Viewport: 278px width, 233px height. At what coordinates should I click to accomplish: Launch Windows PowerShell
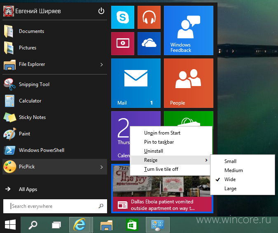(x=55, y=150)
